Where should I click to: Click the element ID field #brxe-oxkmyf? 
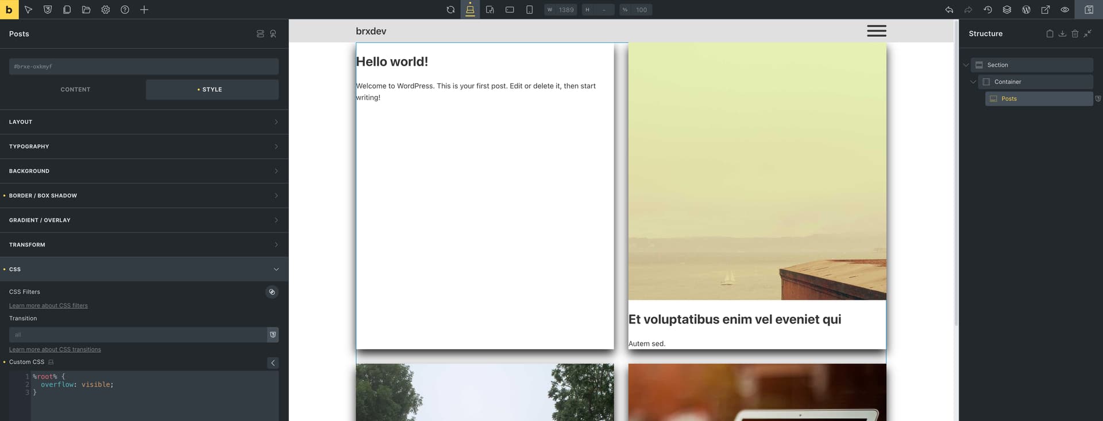[144, 67]
